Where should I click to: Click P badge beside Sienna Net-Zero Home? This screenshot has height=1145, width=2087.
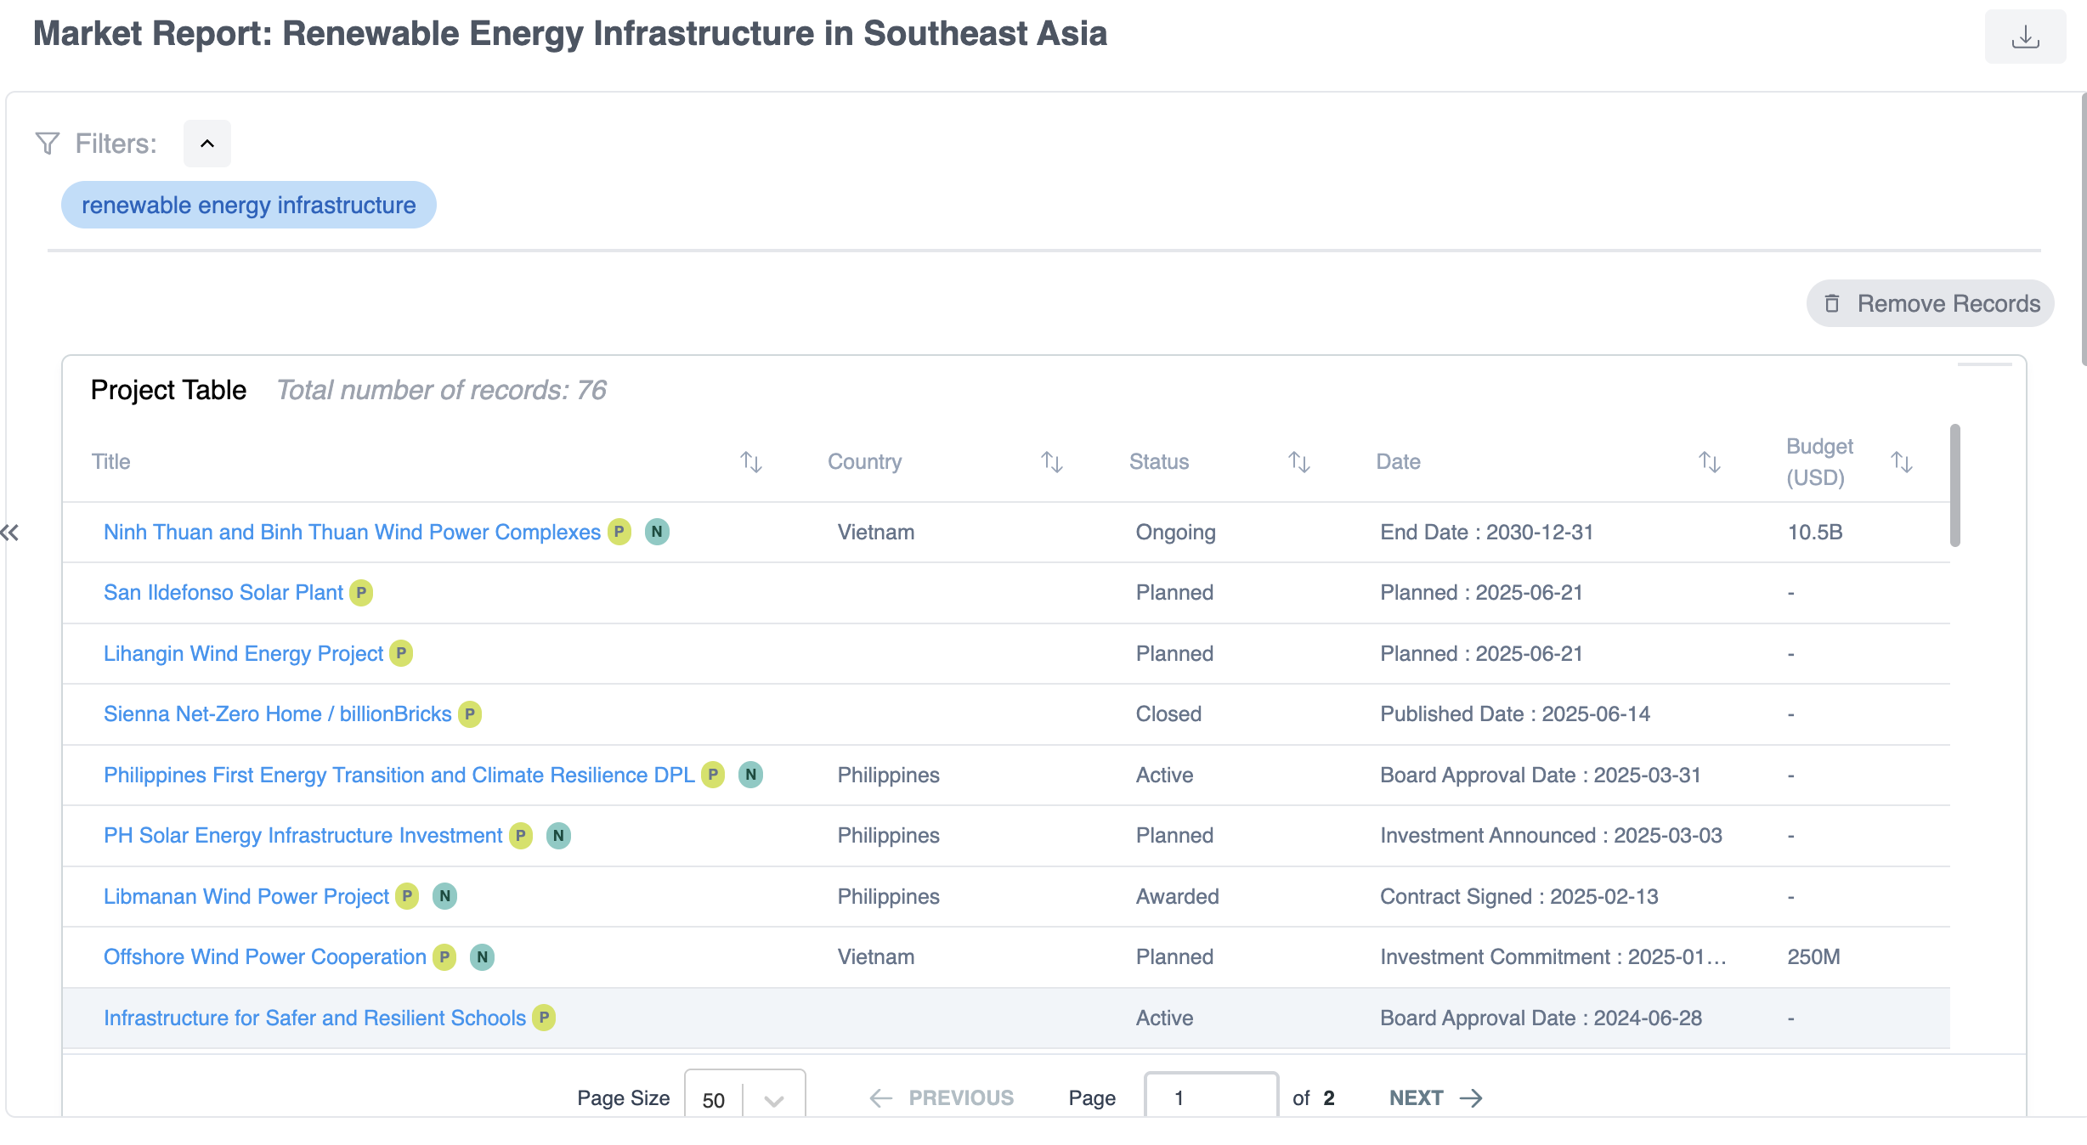coord(470,714)
